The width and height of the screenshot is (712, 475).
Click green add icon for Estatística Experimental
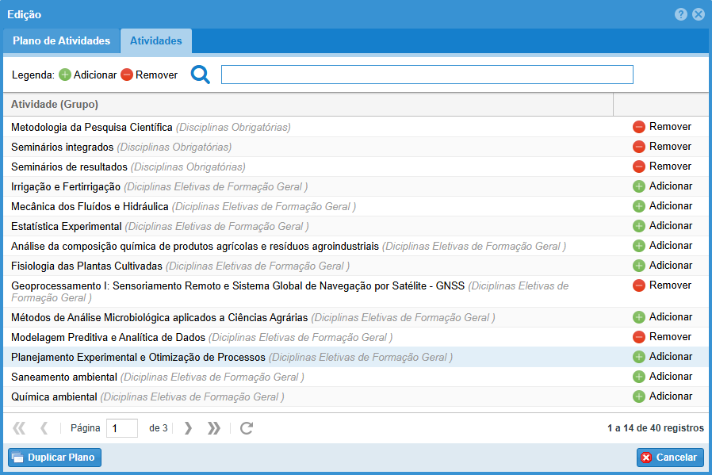coord(638,226)
